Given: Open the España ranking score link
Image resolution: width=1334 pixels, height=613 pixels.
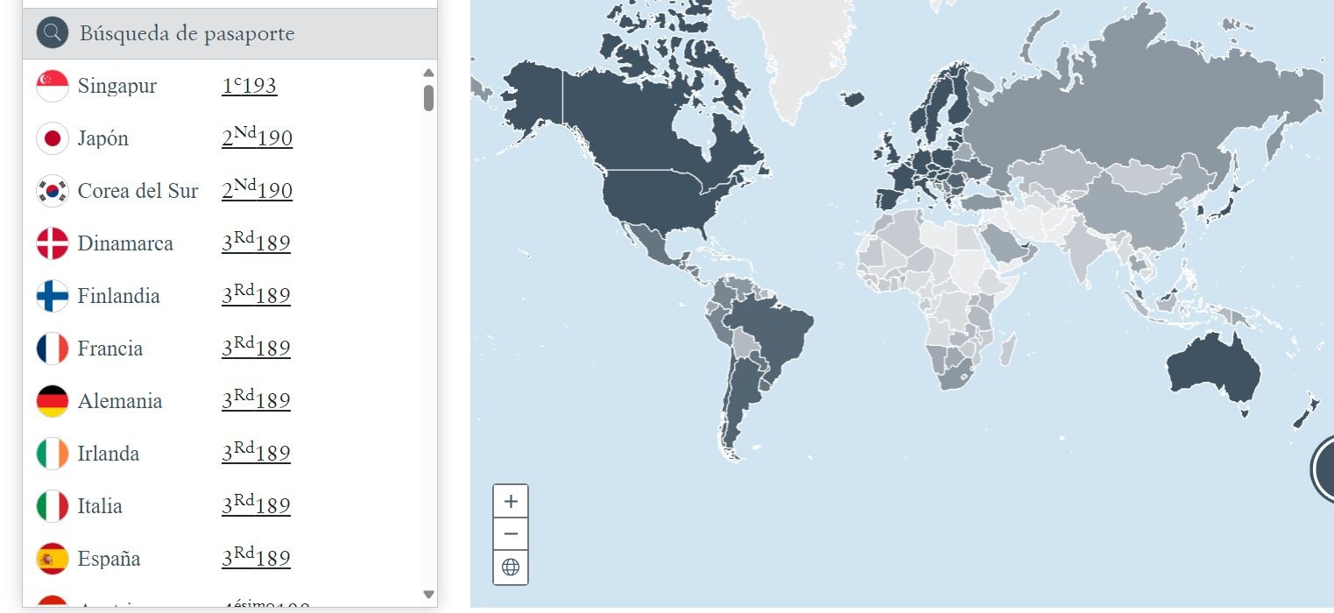Looking at the screenshot, I should click(x=256, y=559).
